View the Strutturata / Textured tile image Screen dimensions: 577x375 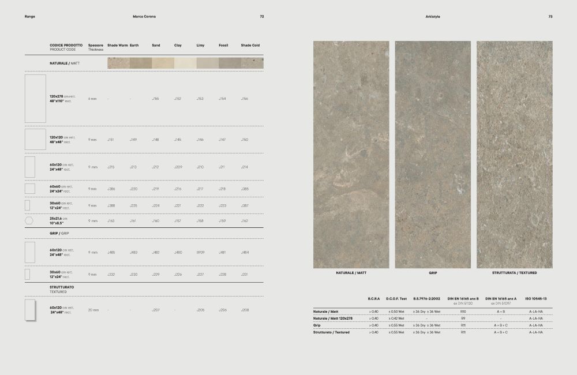515,155
